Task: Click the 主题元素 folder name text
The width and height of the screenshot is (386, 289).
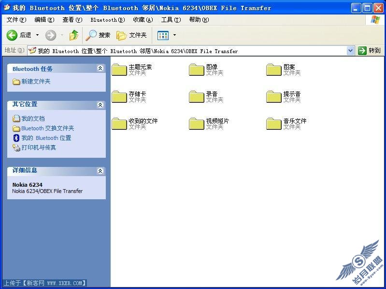Action: tap(140, 67)
